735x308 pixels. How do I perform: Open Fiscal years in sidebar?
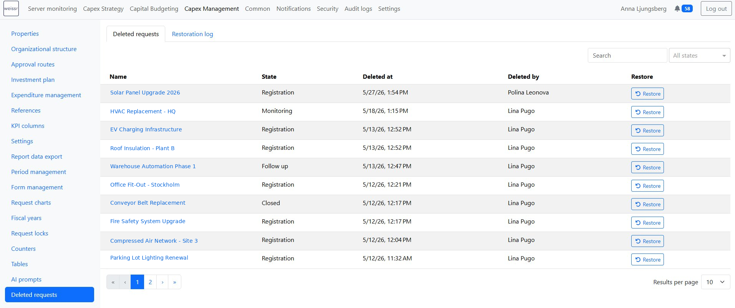click(26, 218)
